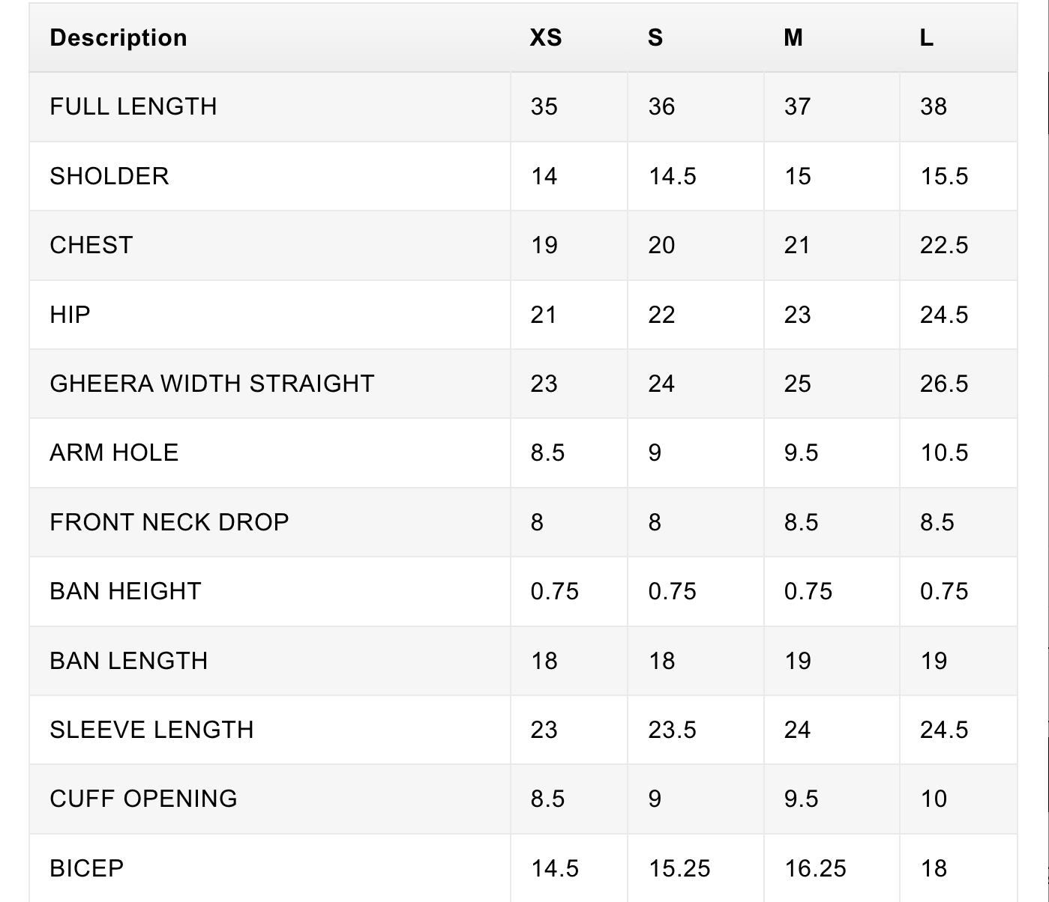Click the CHEST row label

[x=91, y=245]
